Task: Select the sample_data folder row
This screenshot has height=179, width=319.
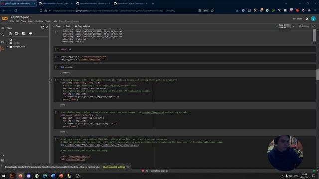Action: 19,47
